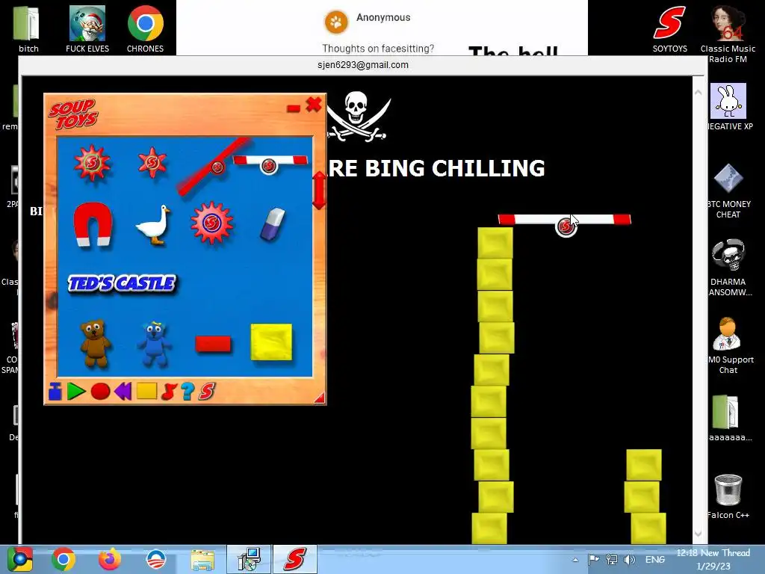
Task: Open Chrome from the taskbar
Action: [x=63, y=559]
